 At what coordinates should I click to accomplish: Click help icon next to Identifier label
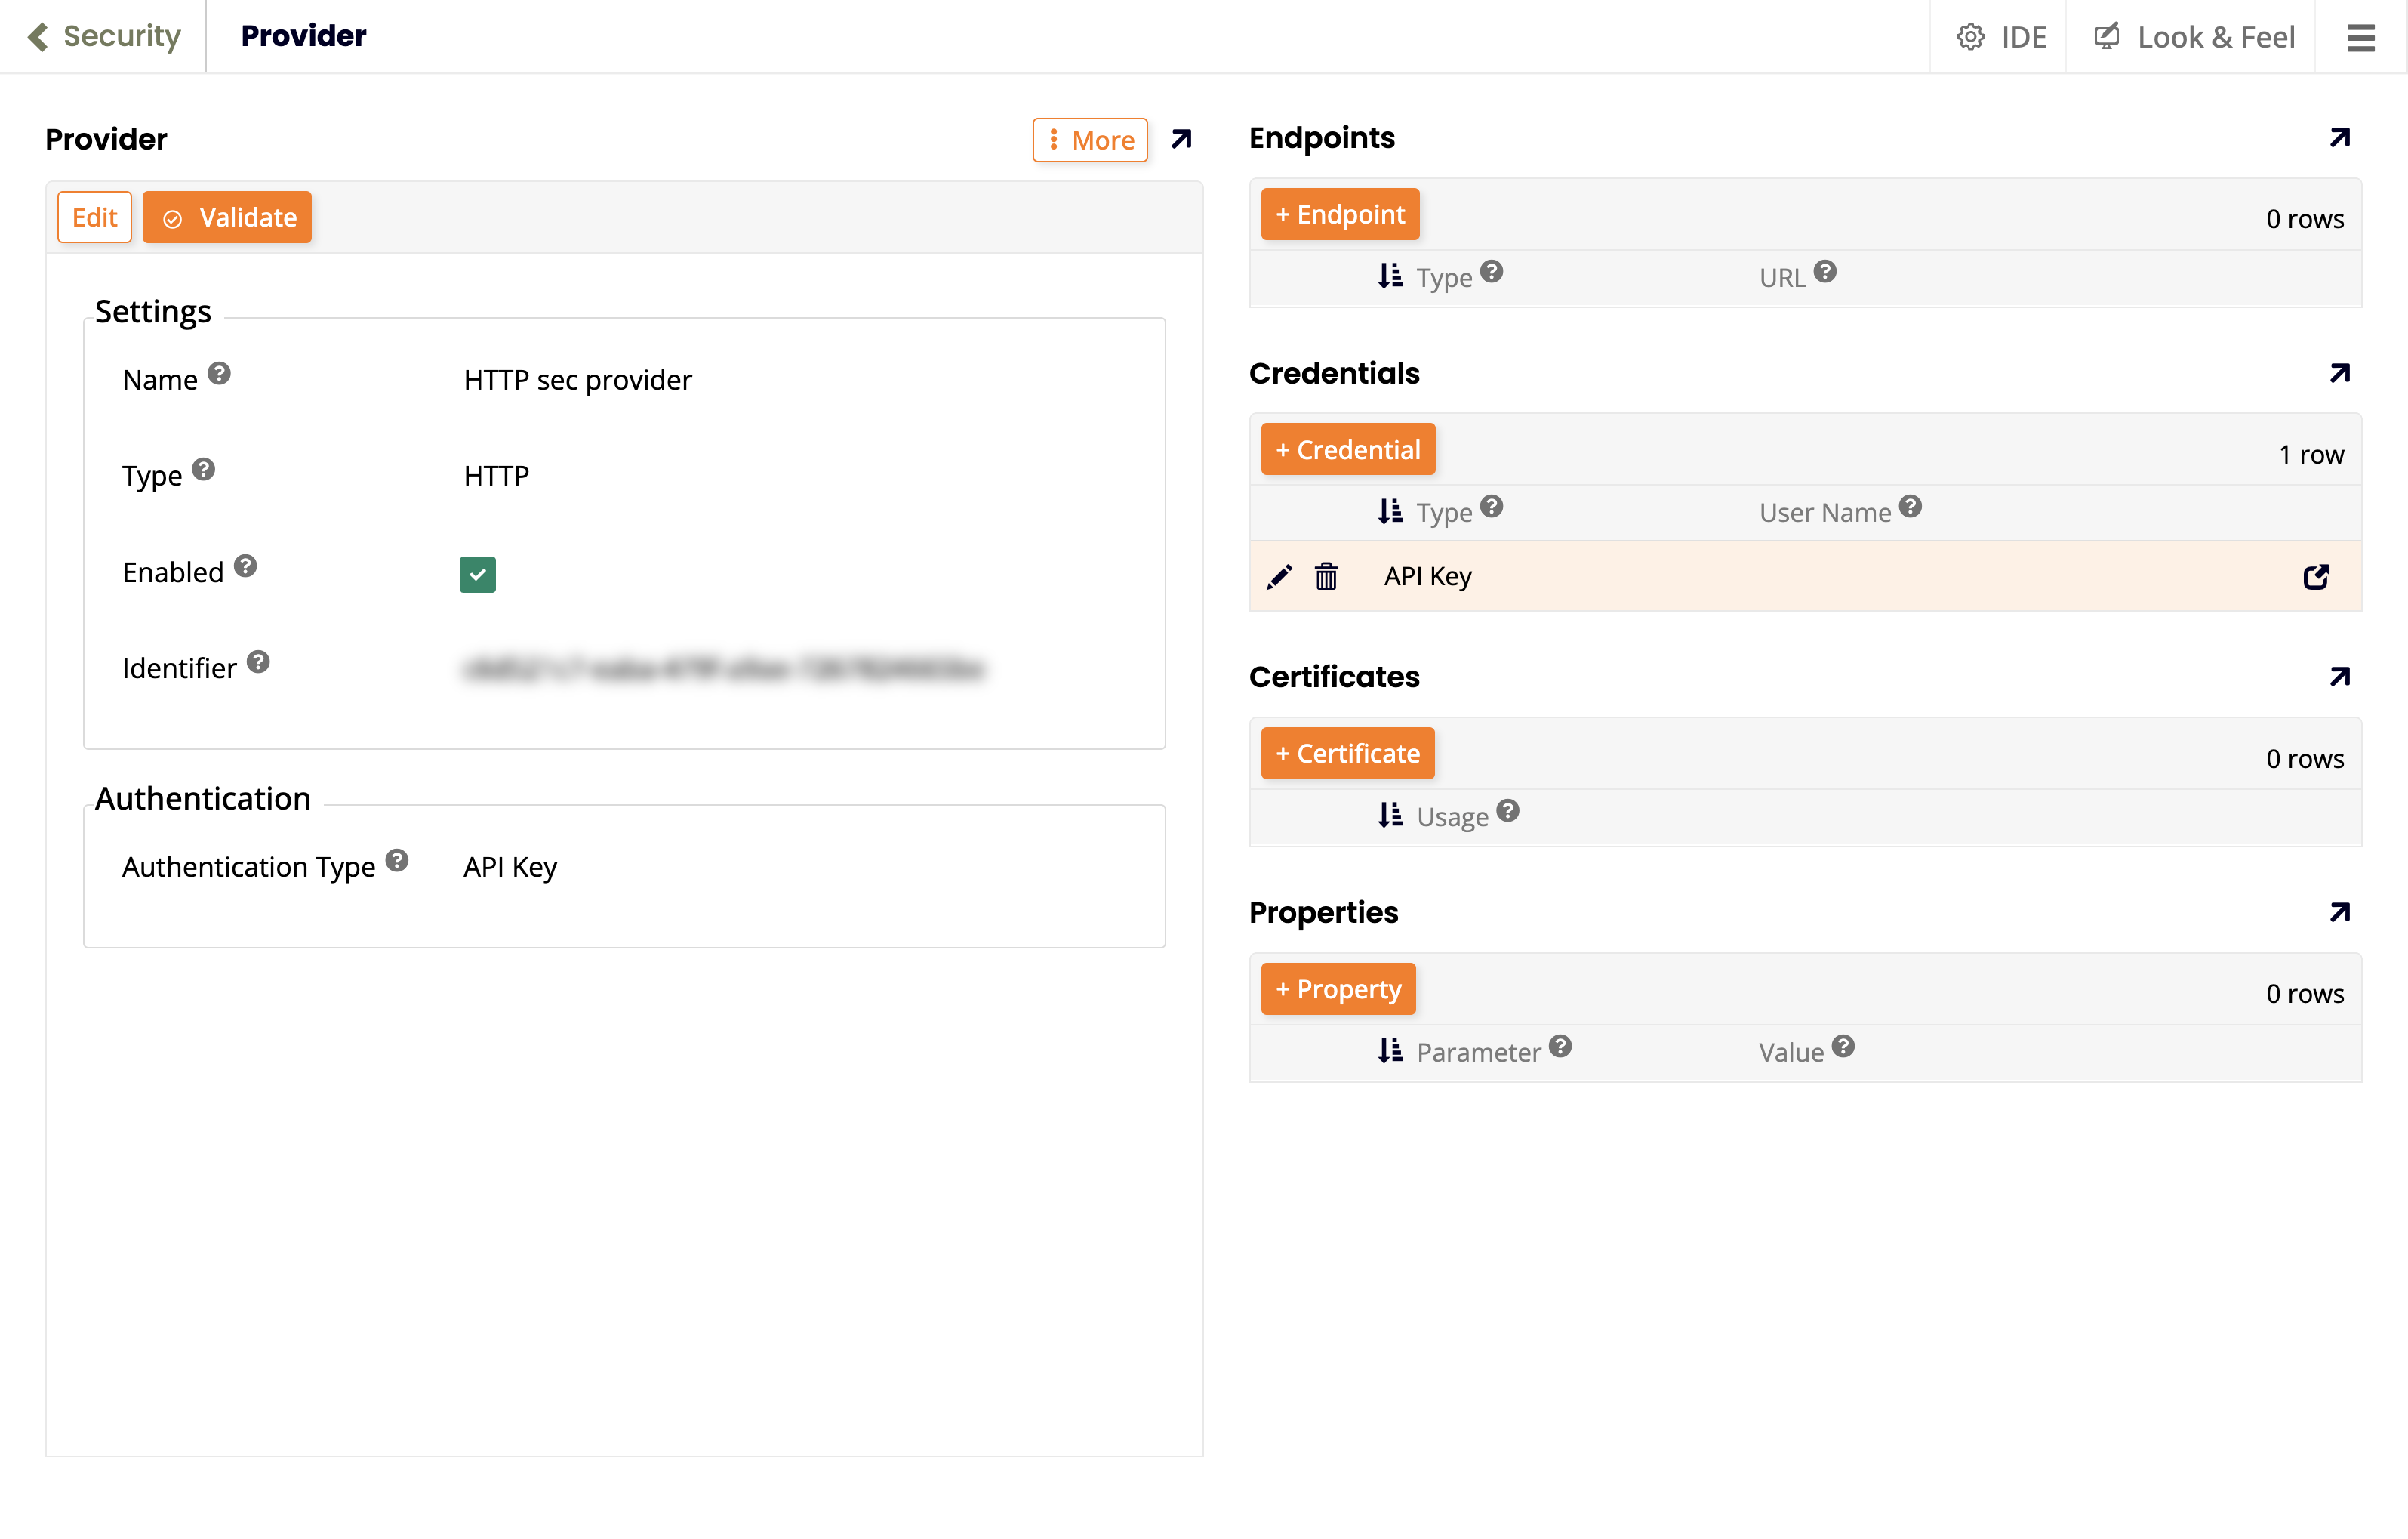258,662
